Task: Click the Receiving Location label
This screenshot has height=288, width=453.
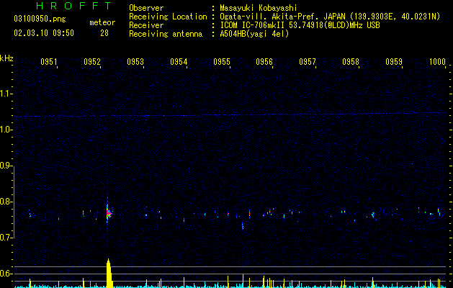Action: 168,17
